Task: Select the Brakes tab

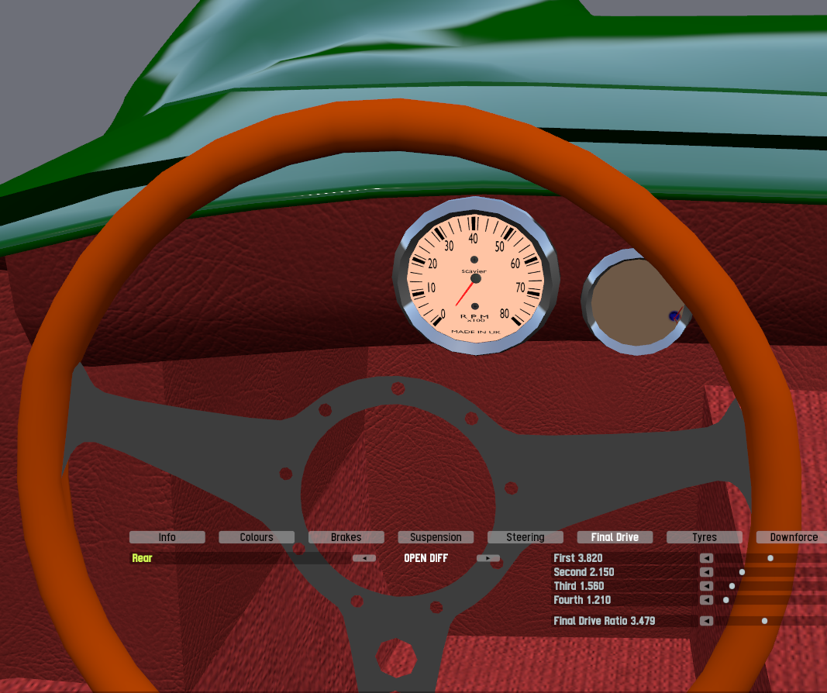Action: 346,537
